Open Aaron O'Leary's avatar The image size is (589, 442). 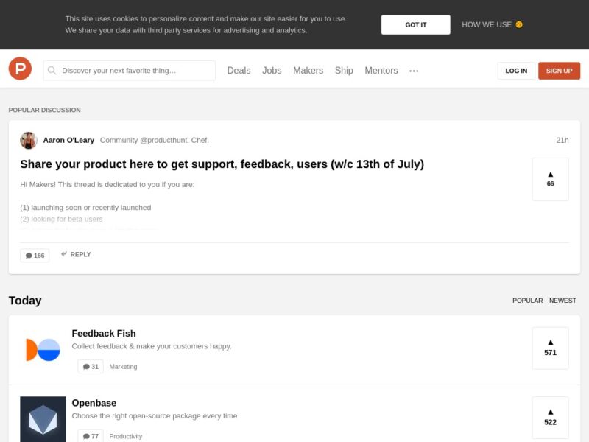[29, 140]
